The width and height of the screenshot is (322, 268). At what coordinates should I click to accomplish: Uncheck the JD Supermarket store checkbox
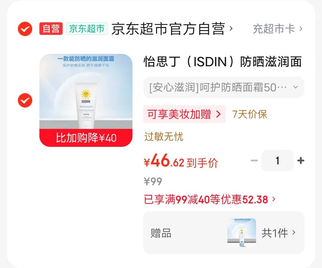tap(25, 29)
